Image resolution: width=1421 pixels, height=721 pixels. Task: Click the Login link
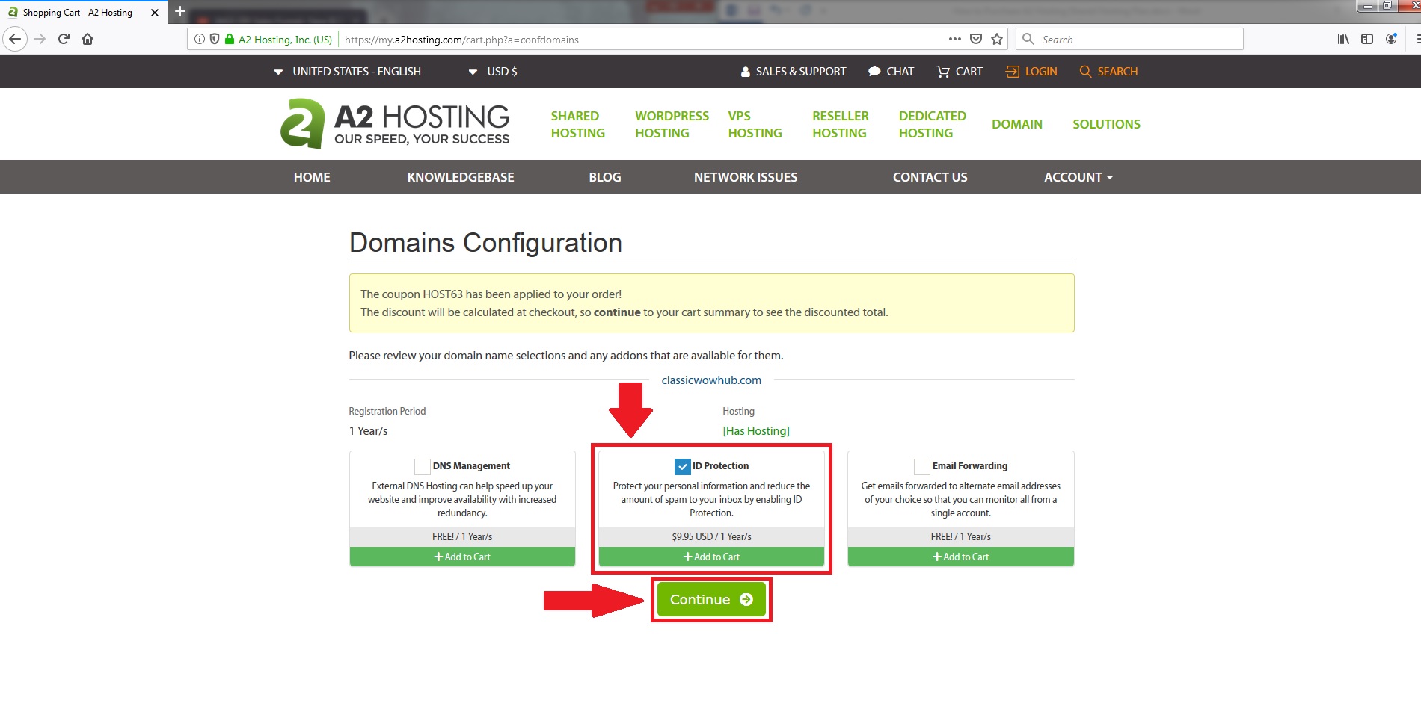1031,72
